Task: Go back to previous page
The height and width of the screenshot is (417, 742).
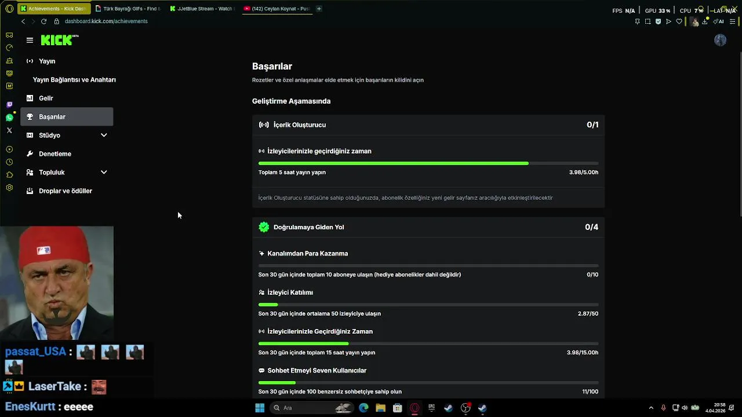Action: click(x=23, y=21)
